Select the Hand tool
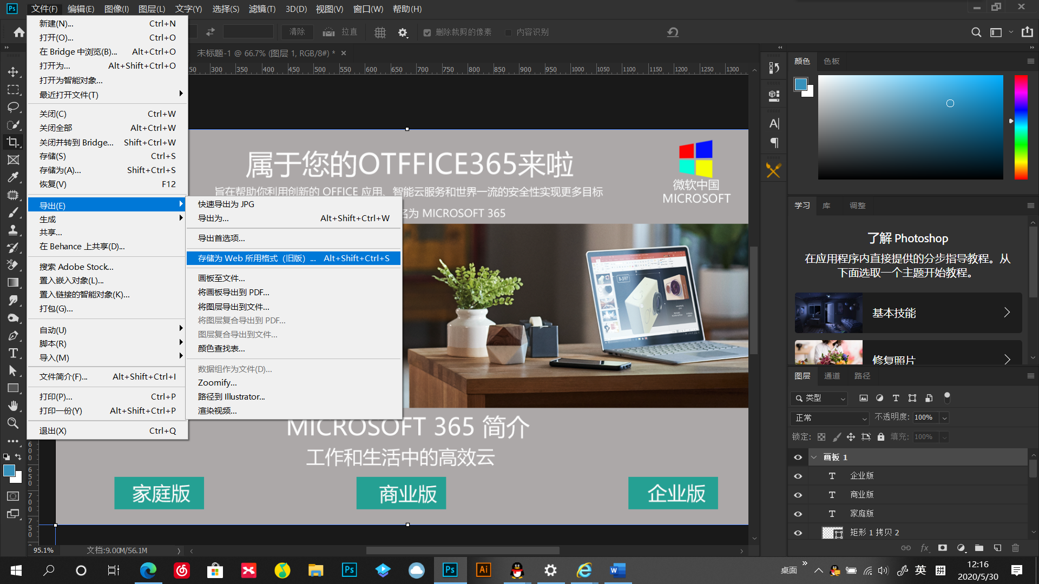1039x584 pixels. pyautogui.click(x=13, y=406)
